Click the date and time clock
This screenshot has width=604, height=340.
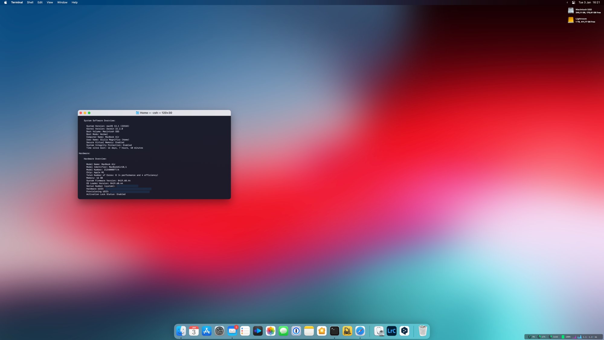[x=589, y=2]
